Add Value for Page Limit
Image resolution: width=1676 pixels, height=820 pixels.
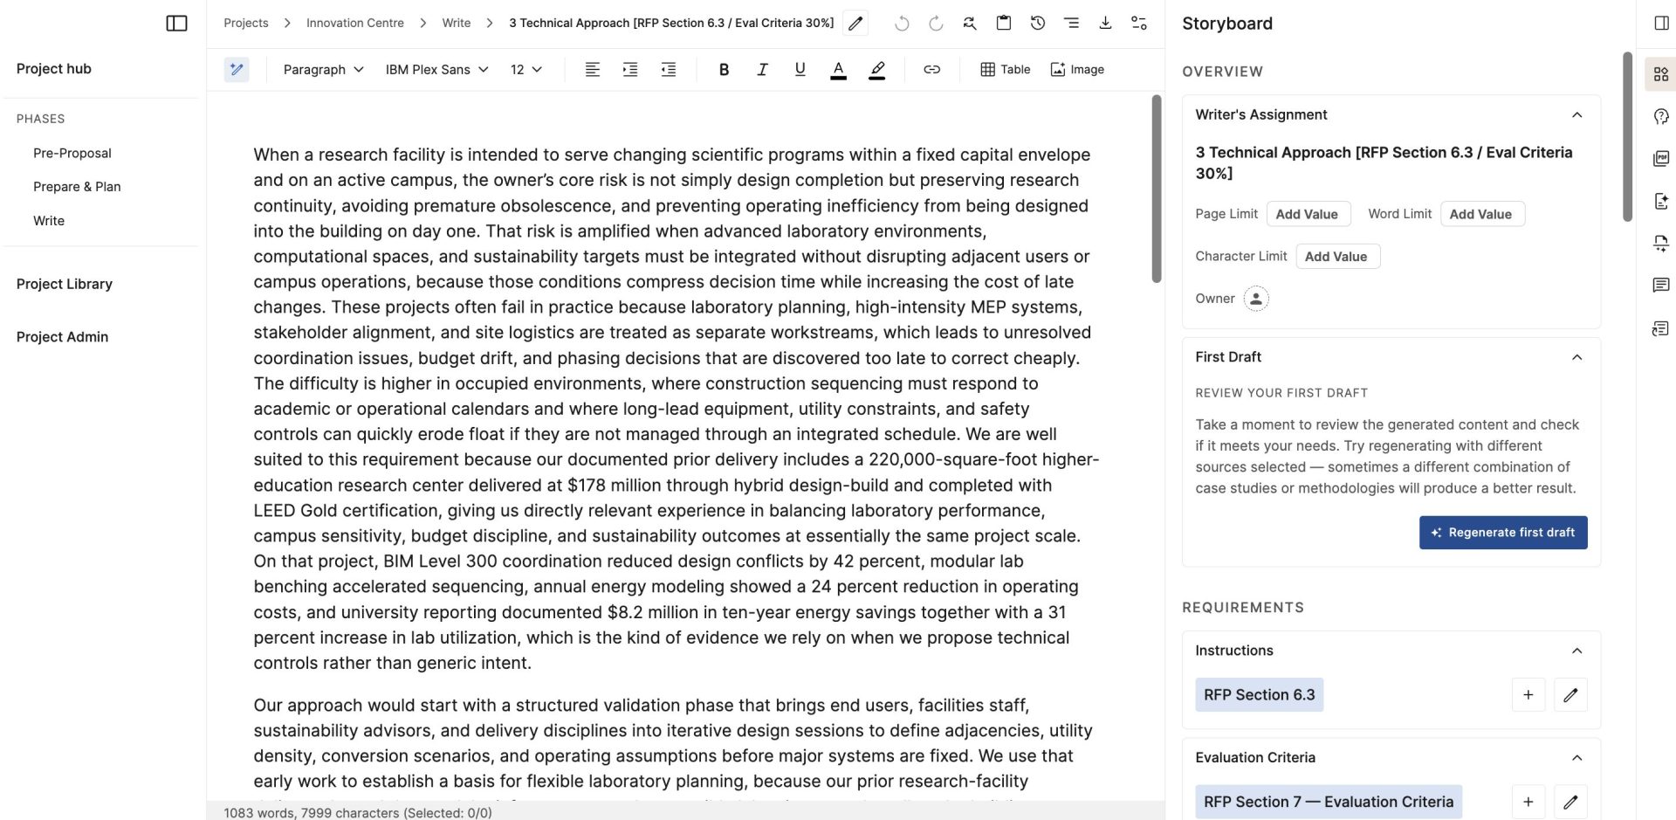[x=1308, y=214]
